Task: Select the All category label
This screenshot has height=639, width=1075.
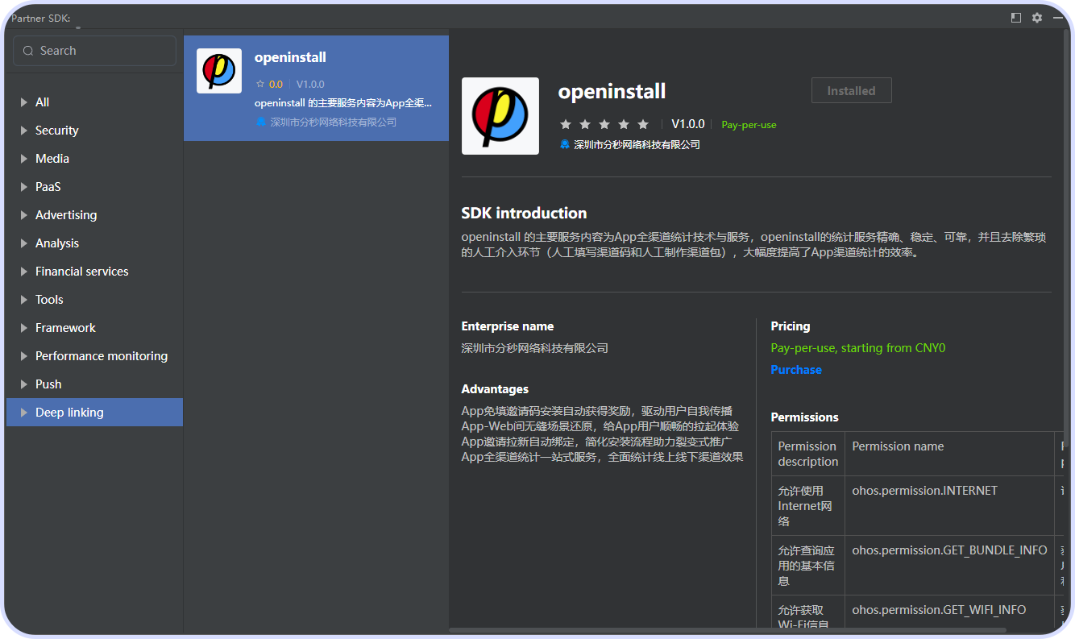Action: 42,102
